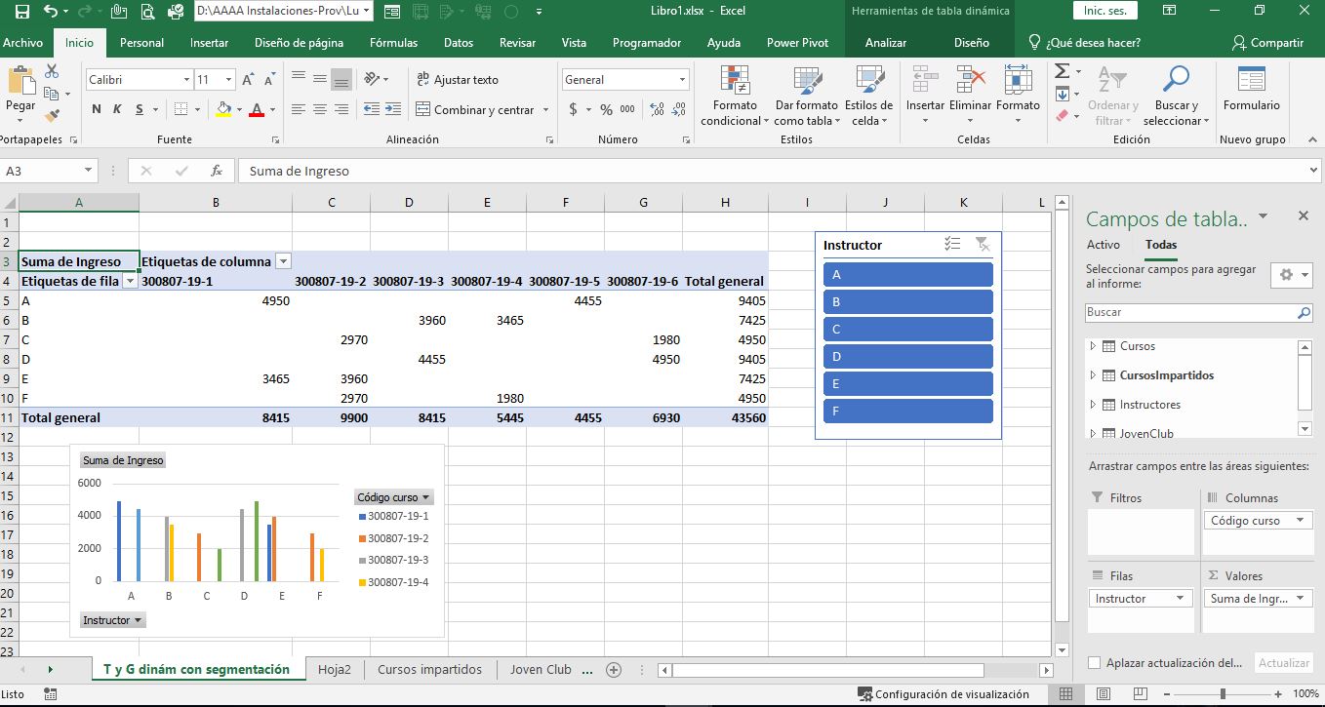1325x707 pixels.
Task: Open the Conditional Formatting icon
Action: [x=735, y=82]
